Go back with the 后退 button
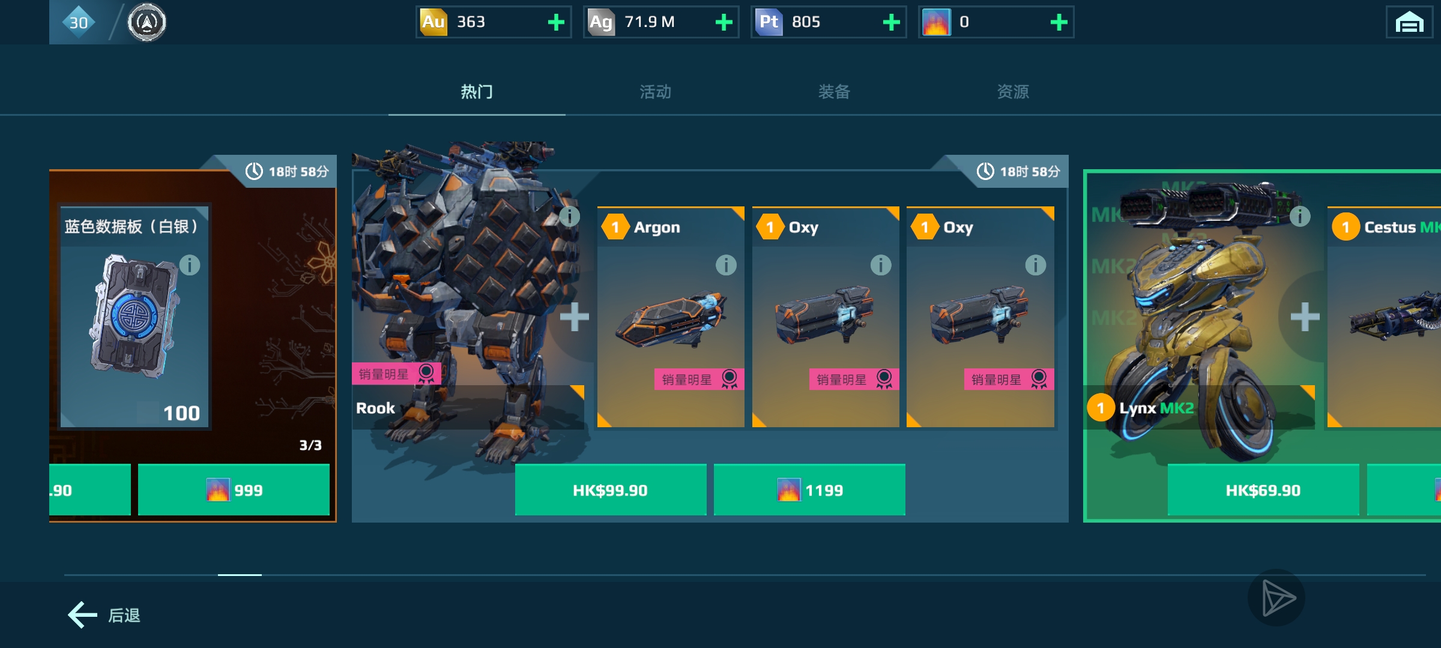This screenshot has height=648, width=1441. (104, 615)
